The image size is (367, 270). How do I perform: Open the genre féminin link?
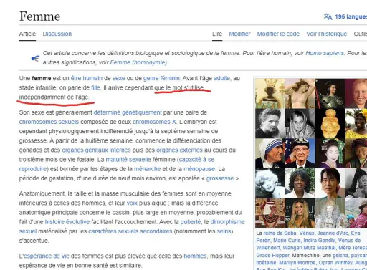161,78
